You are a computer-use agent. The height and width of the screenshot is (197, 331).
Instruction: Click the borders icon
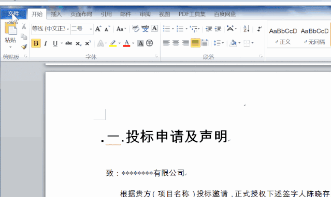pyautogui.click(x=247, y=43)
